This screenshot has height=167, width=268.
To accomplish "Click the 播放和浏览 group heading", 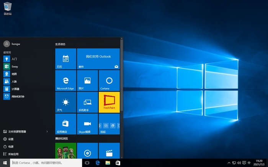I will click(x=62, y=138).
